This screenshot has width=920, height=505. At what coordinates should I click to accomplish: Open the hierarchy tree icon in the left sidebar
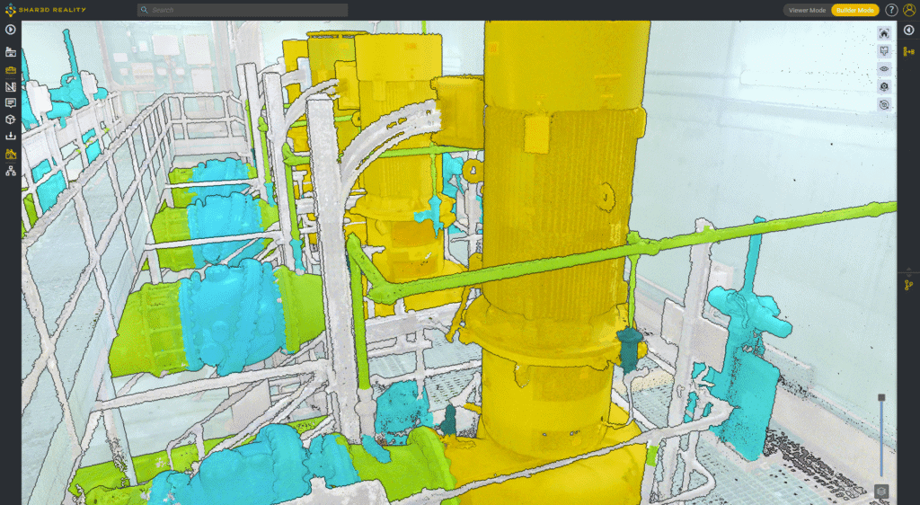(x=11, y=171)
